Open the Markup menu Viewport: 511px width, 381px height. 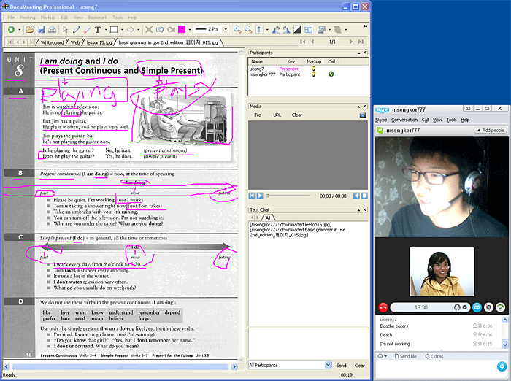pos(48,18)
